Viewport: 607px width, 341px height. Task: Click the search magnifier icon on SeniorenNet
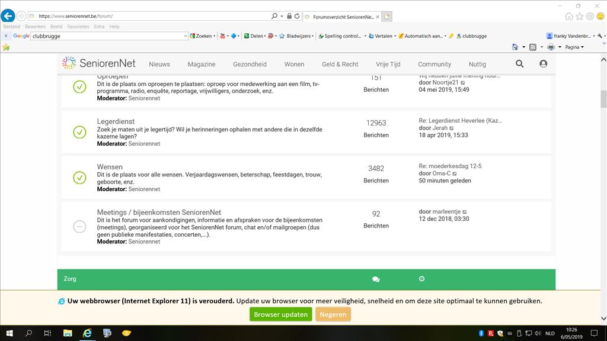pyautogui.click(x=519, y=64)
